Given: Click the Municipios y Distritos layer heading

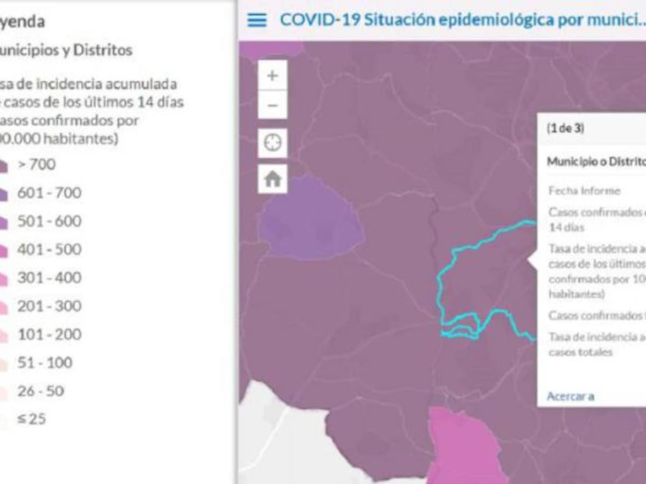Looking at the screenshot, I should [x=65, y=51].
